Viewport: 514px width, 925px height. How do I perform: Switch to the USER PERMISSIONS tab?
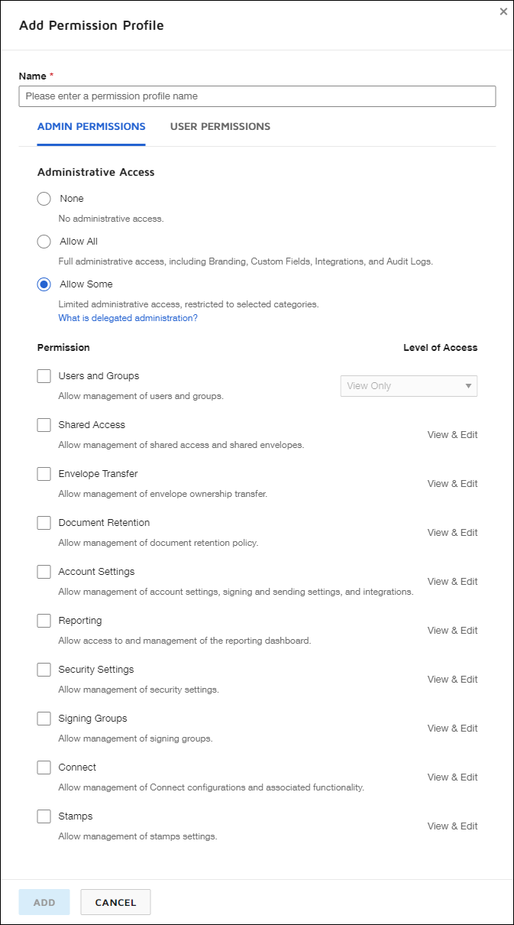[x=219, y=126]
